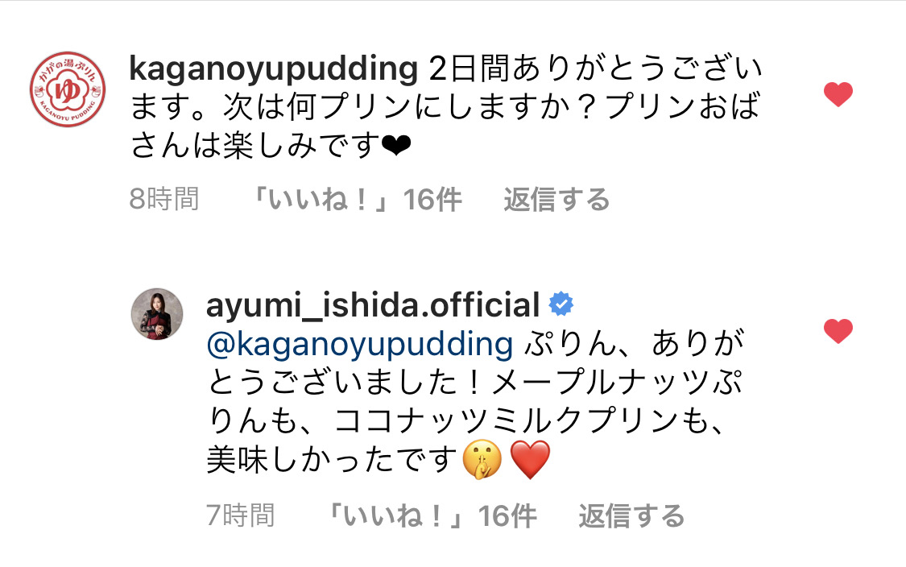
Task: Open the kaganoyupudding profile picture
Action: point(68,89)
